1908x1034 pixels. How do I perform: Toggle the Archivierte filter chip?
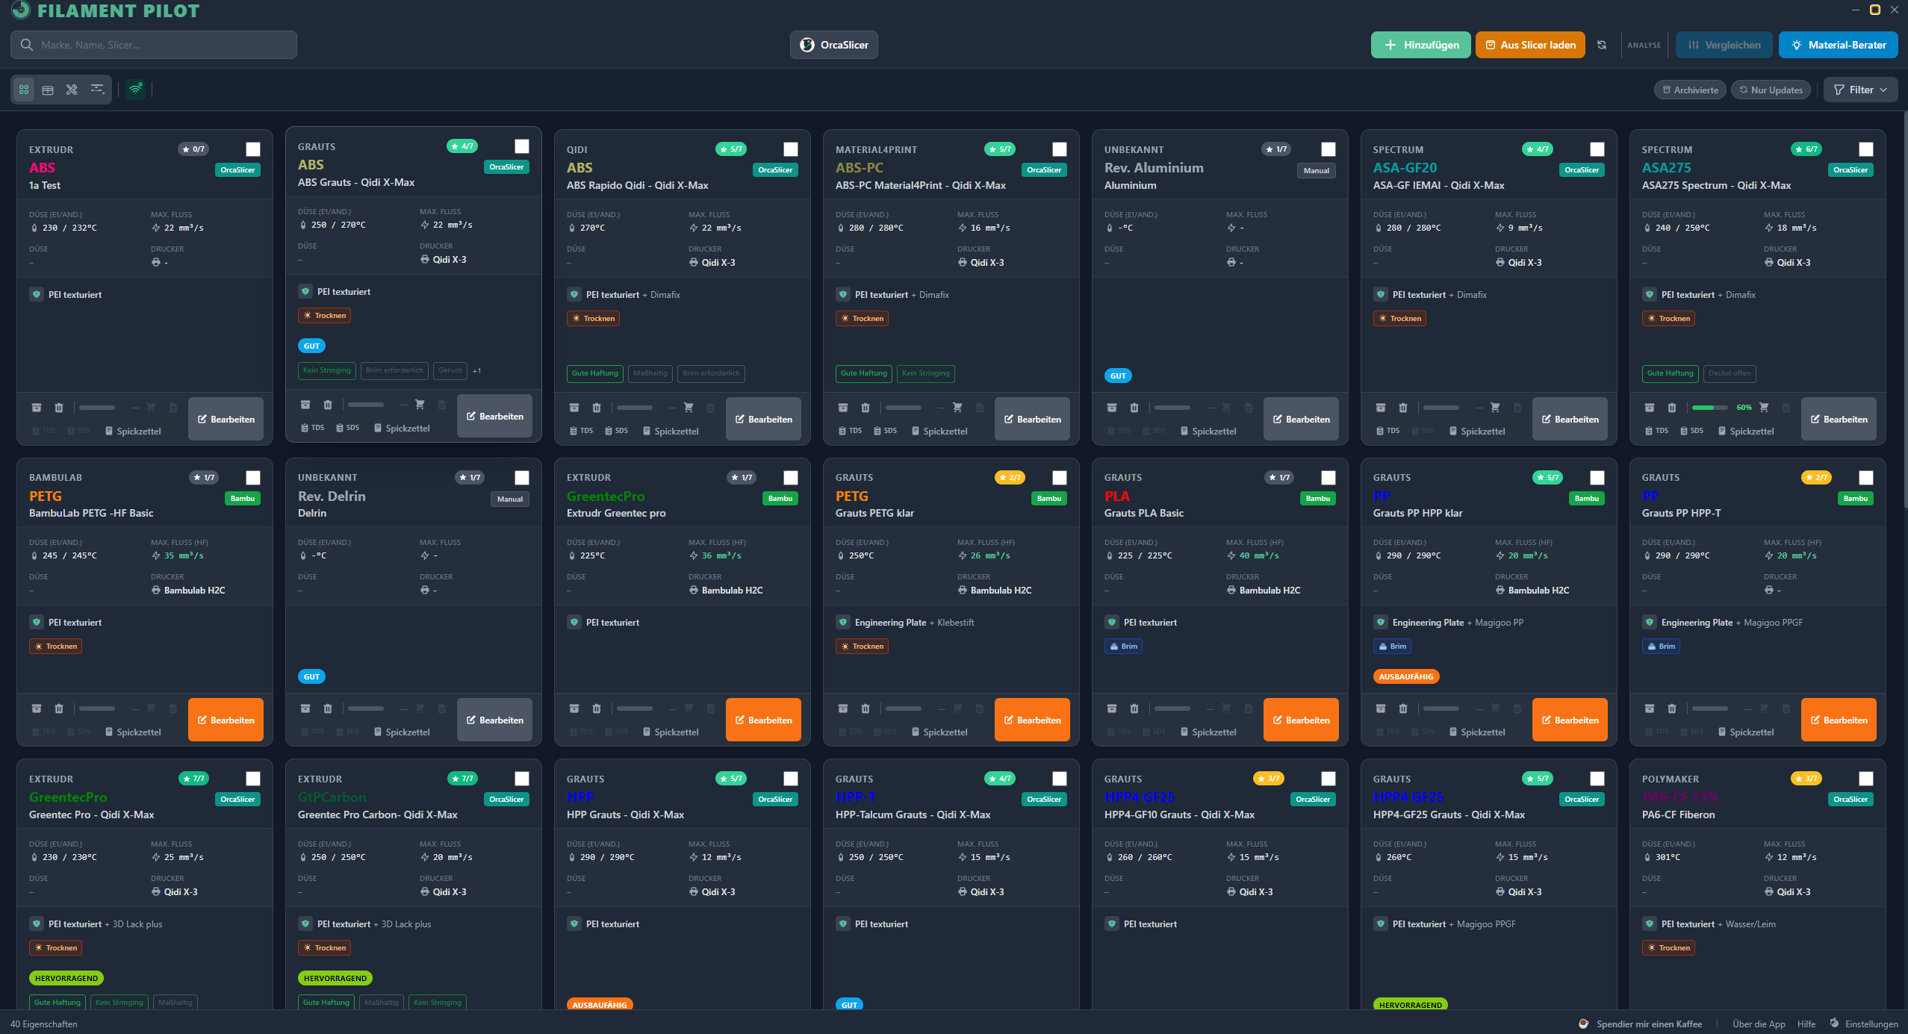coord(1690,90)
